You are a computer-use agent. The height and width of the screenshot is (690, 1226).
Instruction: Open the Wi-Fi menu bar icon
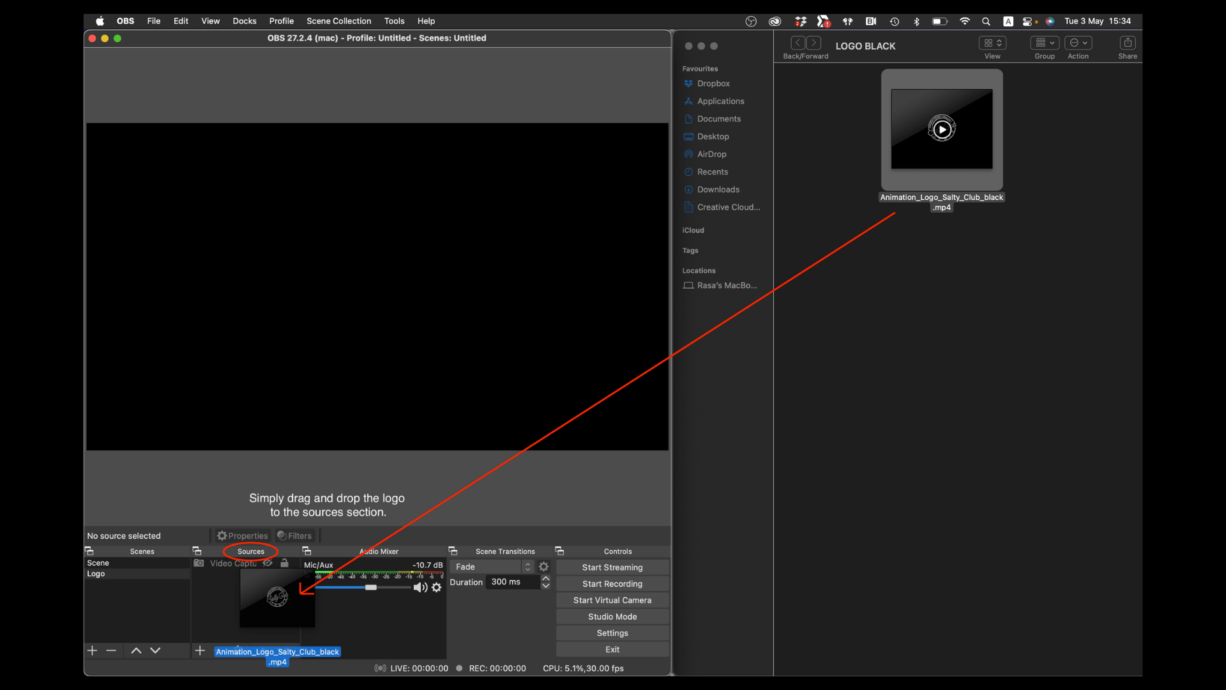(965, 21)
